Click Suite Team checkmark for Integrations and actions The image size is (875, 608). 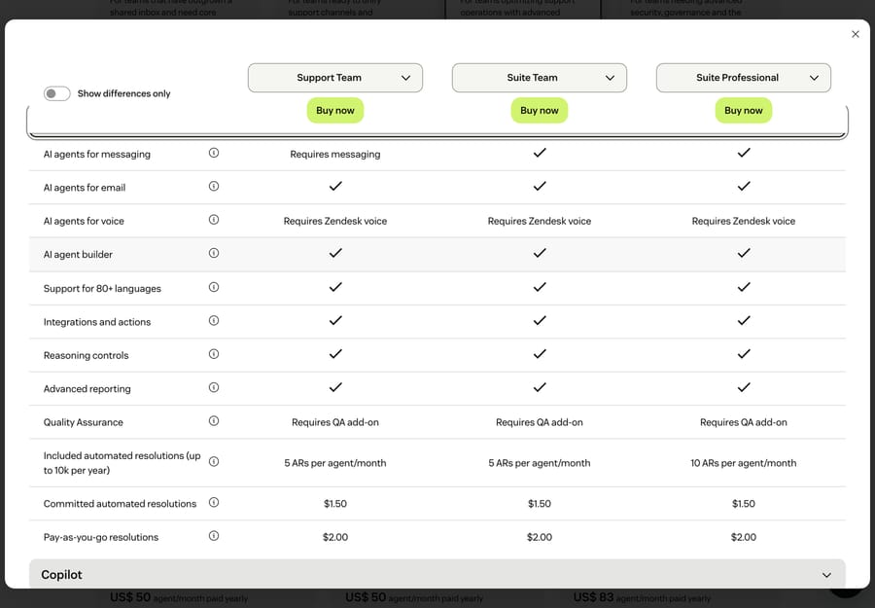539,320
